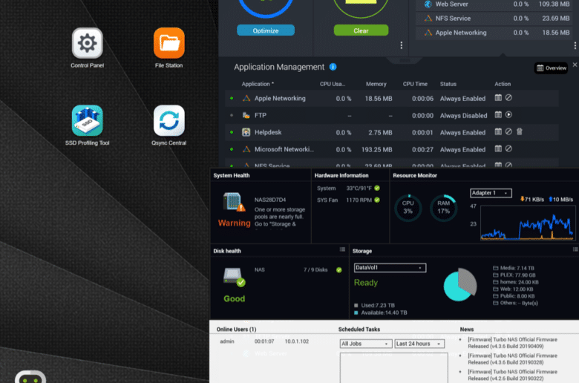Open the Storage widget list view icon
Screen dimensions: 579x383
click(575, 249)
